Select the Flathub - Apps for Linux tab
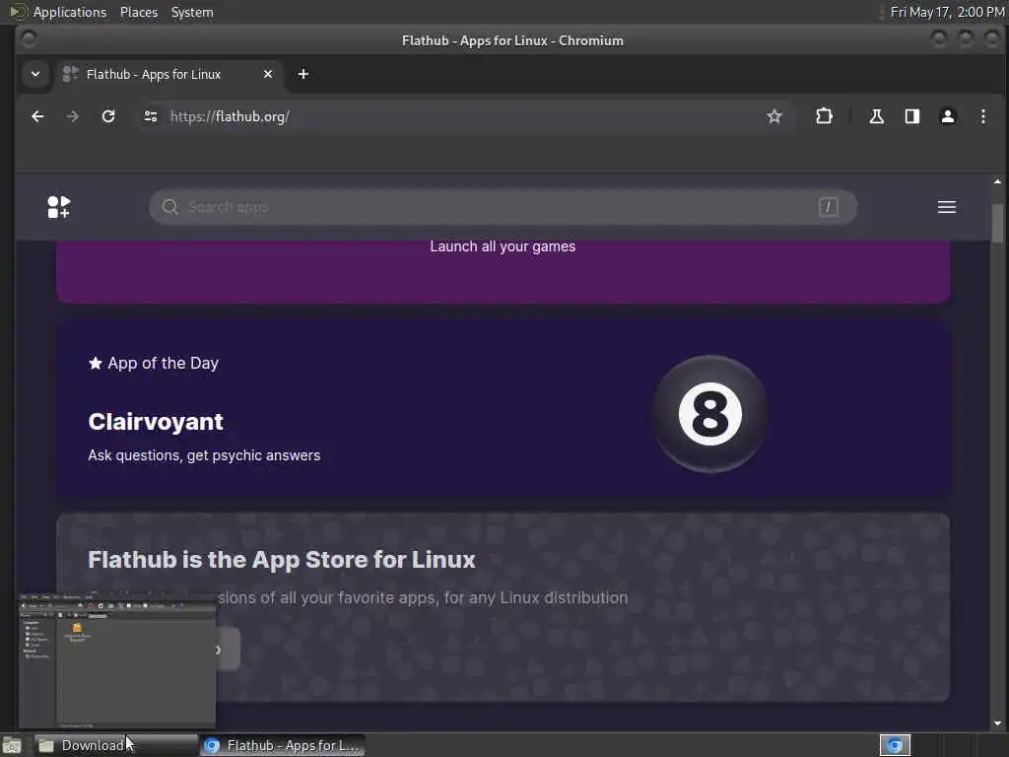Screen dimensions: 1009x757 coord(168,74)
